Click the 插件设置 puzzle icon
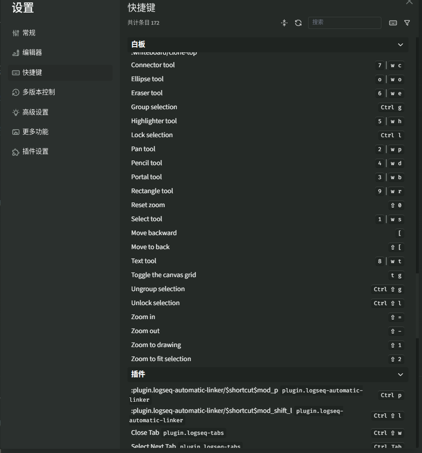The width and height of the screenshot is (422, 453). [x=16, y=152]
